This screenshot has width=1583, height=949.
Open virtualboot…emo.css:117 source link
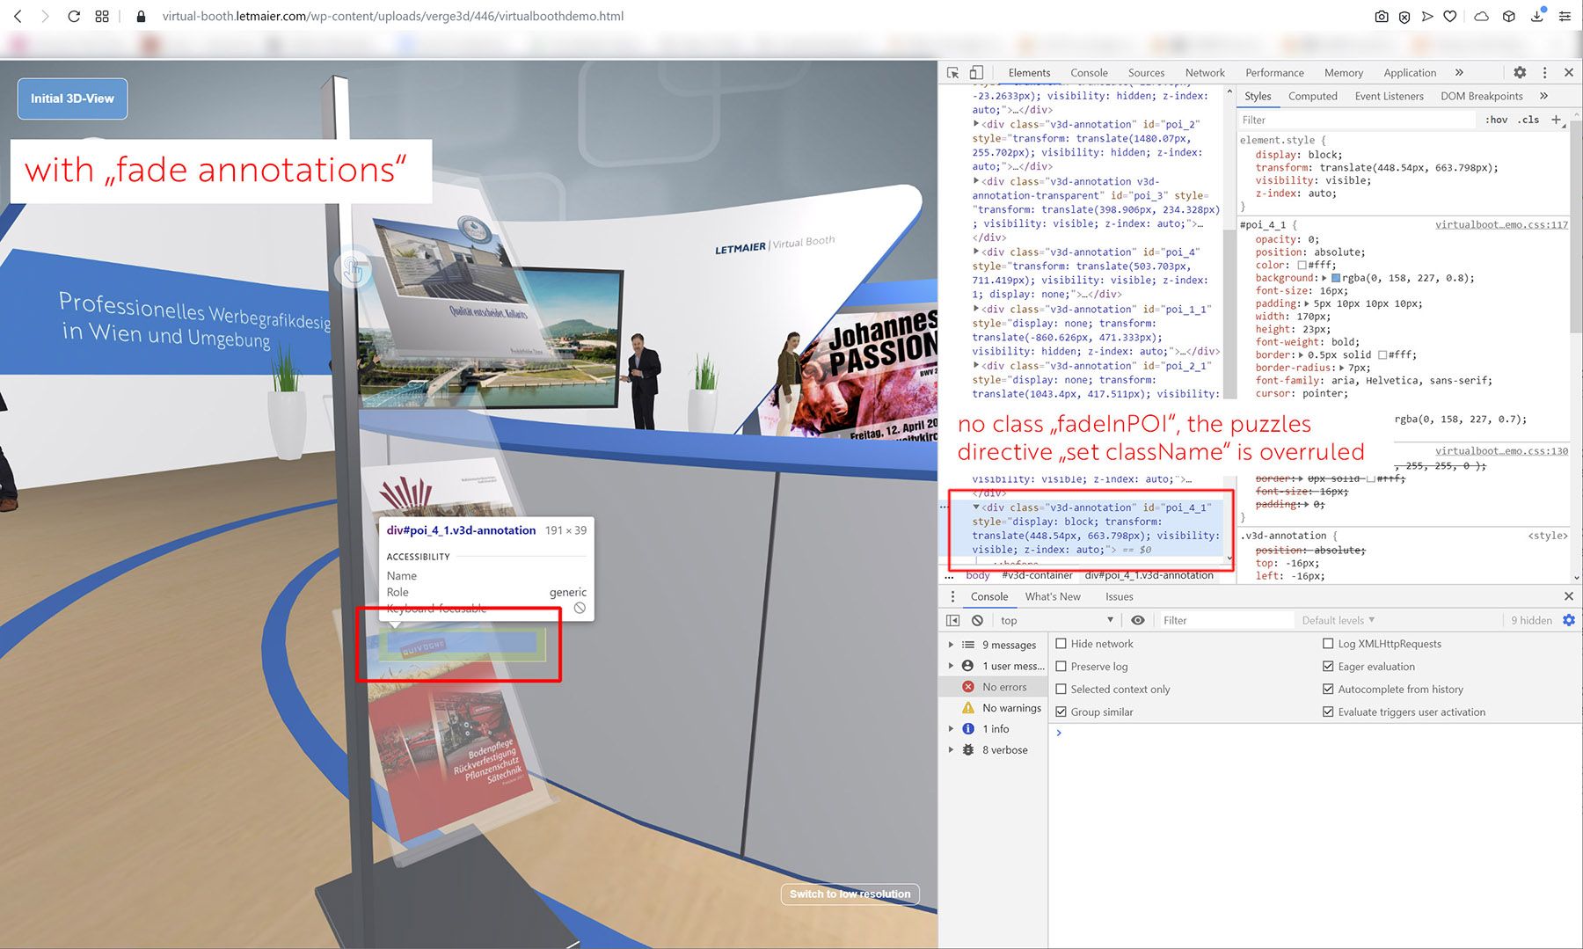point(1501,225)
